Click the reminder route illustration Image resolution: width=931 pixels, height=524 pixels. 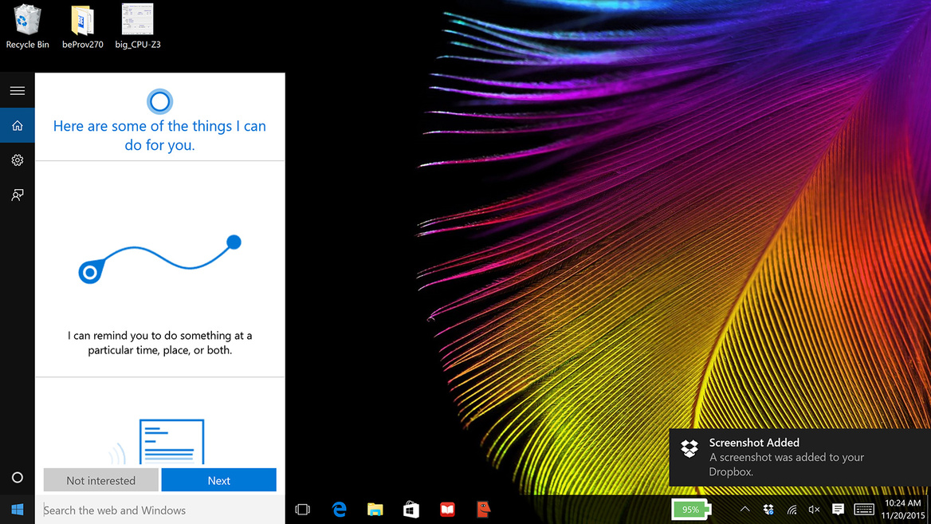pos(159,259)
